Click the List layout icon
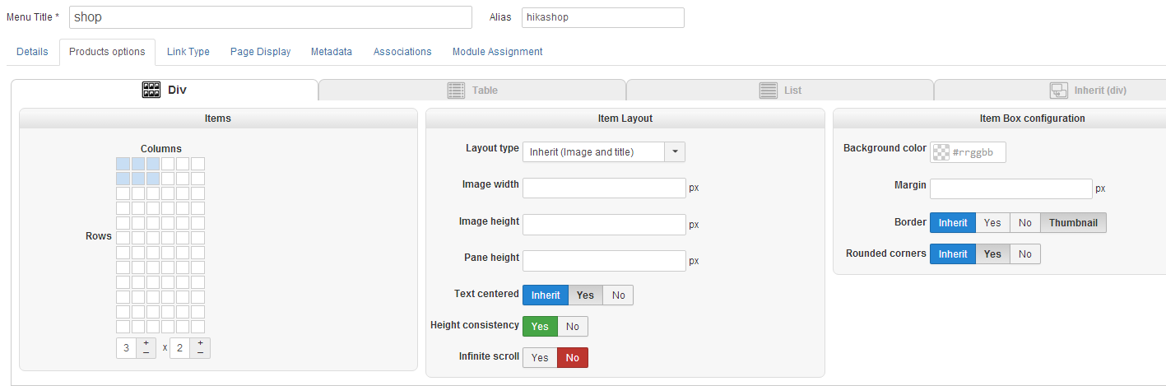1166x386 pixels. (769, 91)
